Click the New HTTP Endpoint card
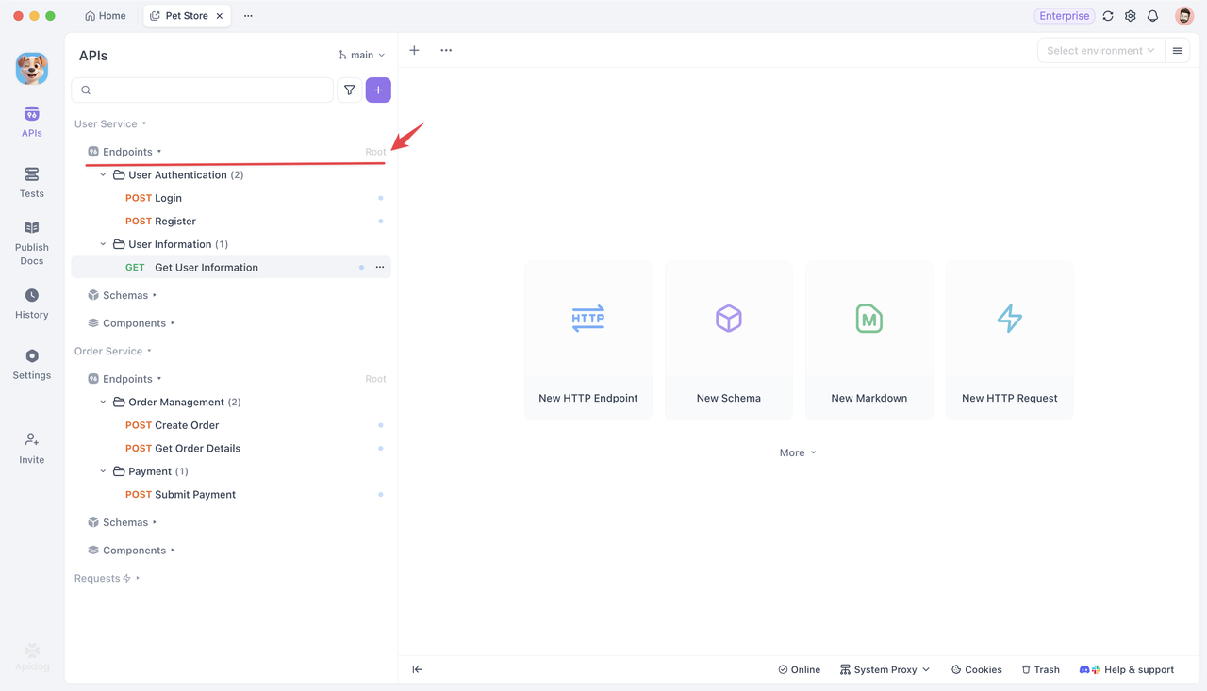This screenshot has height=691, width=1207. (587, 339)
